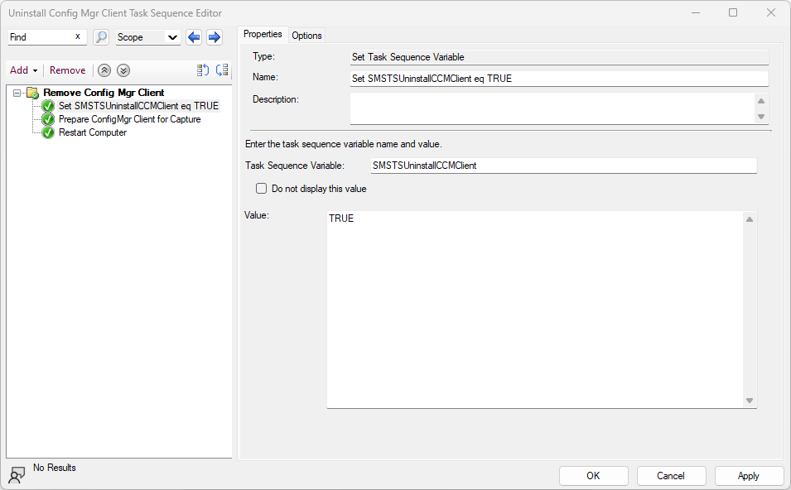The height and width of the screenshot is (490, 791).
Task: Click the Name input field
Action: pyautogui.click(x=559, y=79)
